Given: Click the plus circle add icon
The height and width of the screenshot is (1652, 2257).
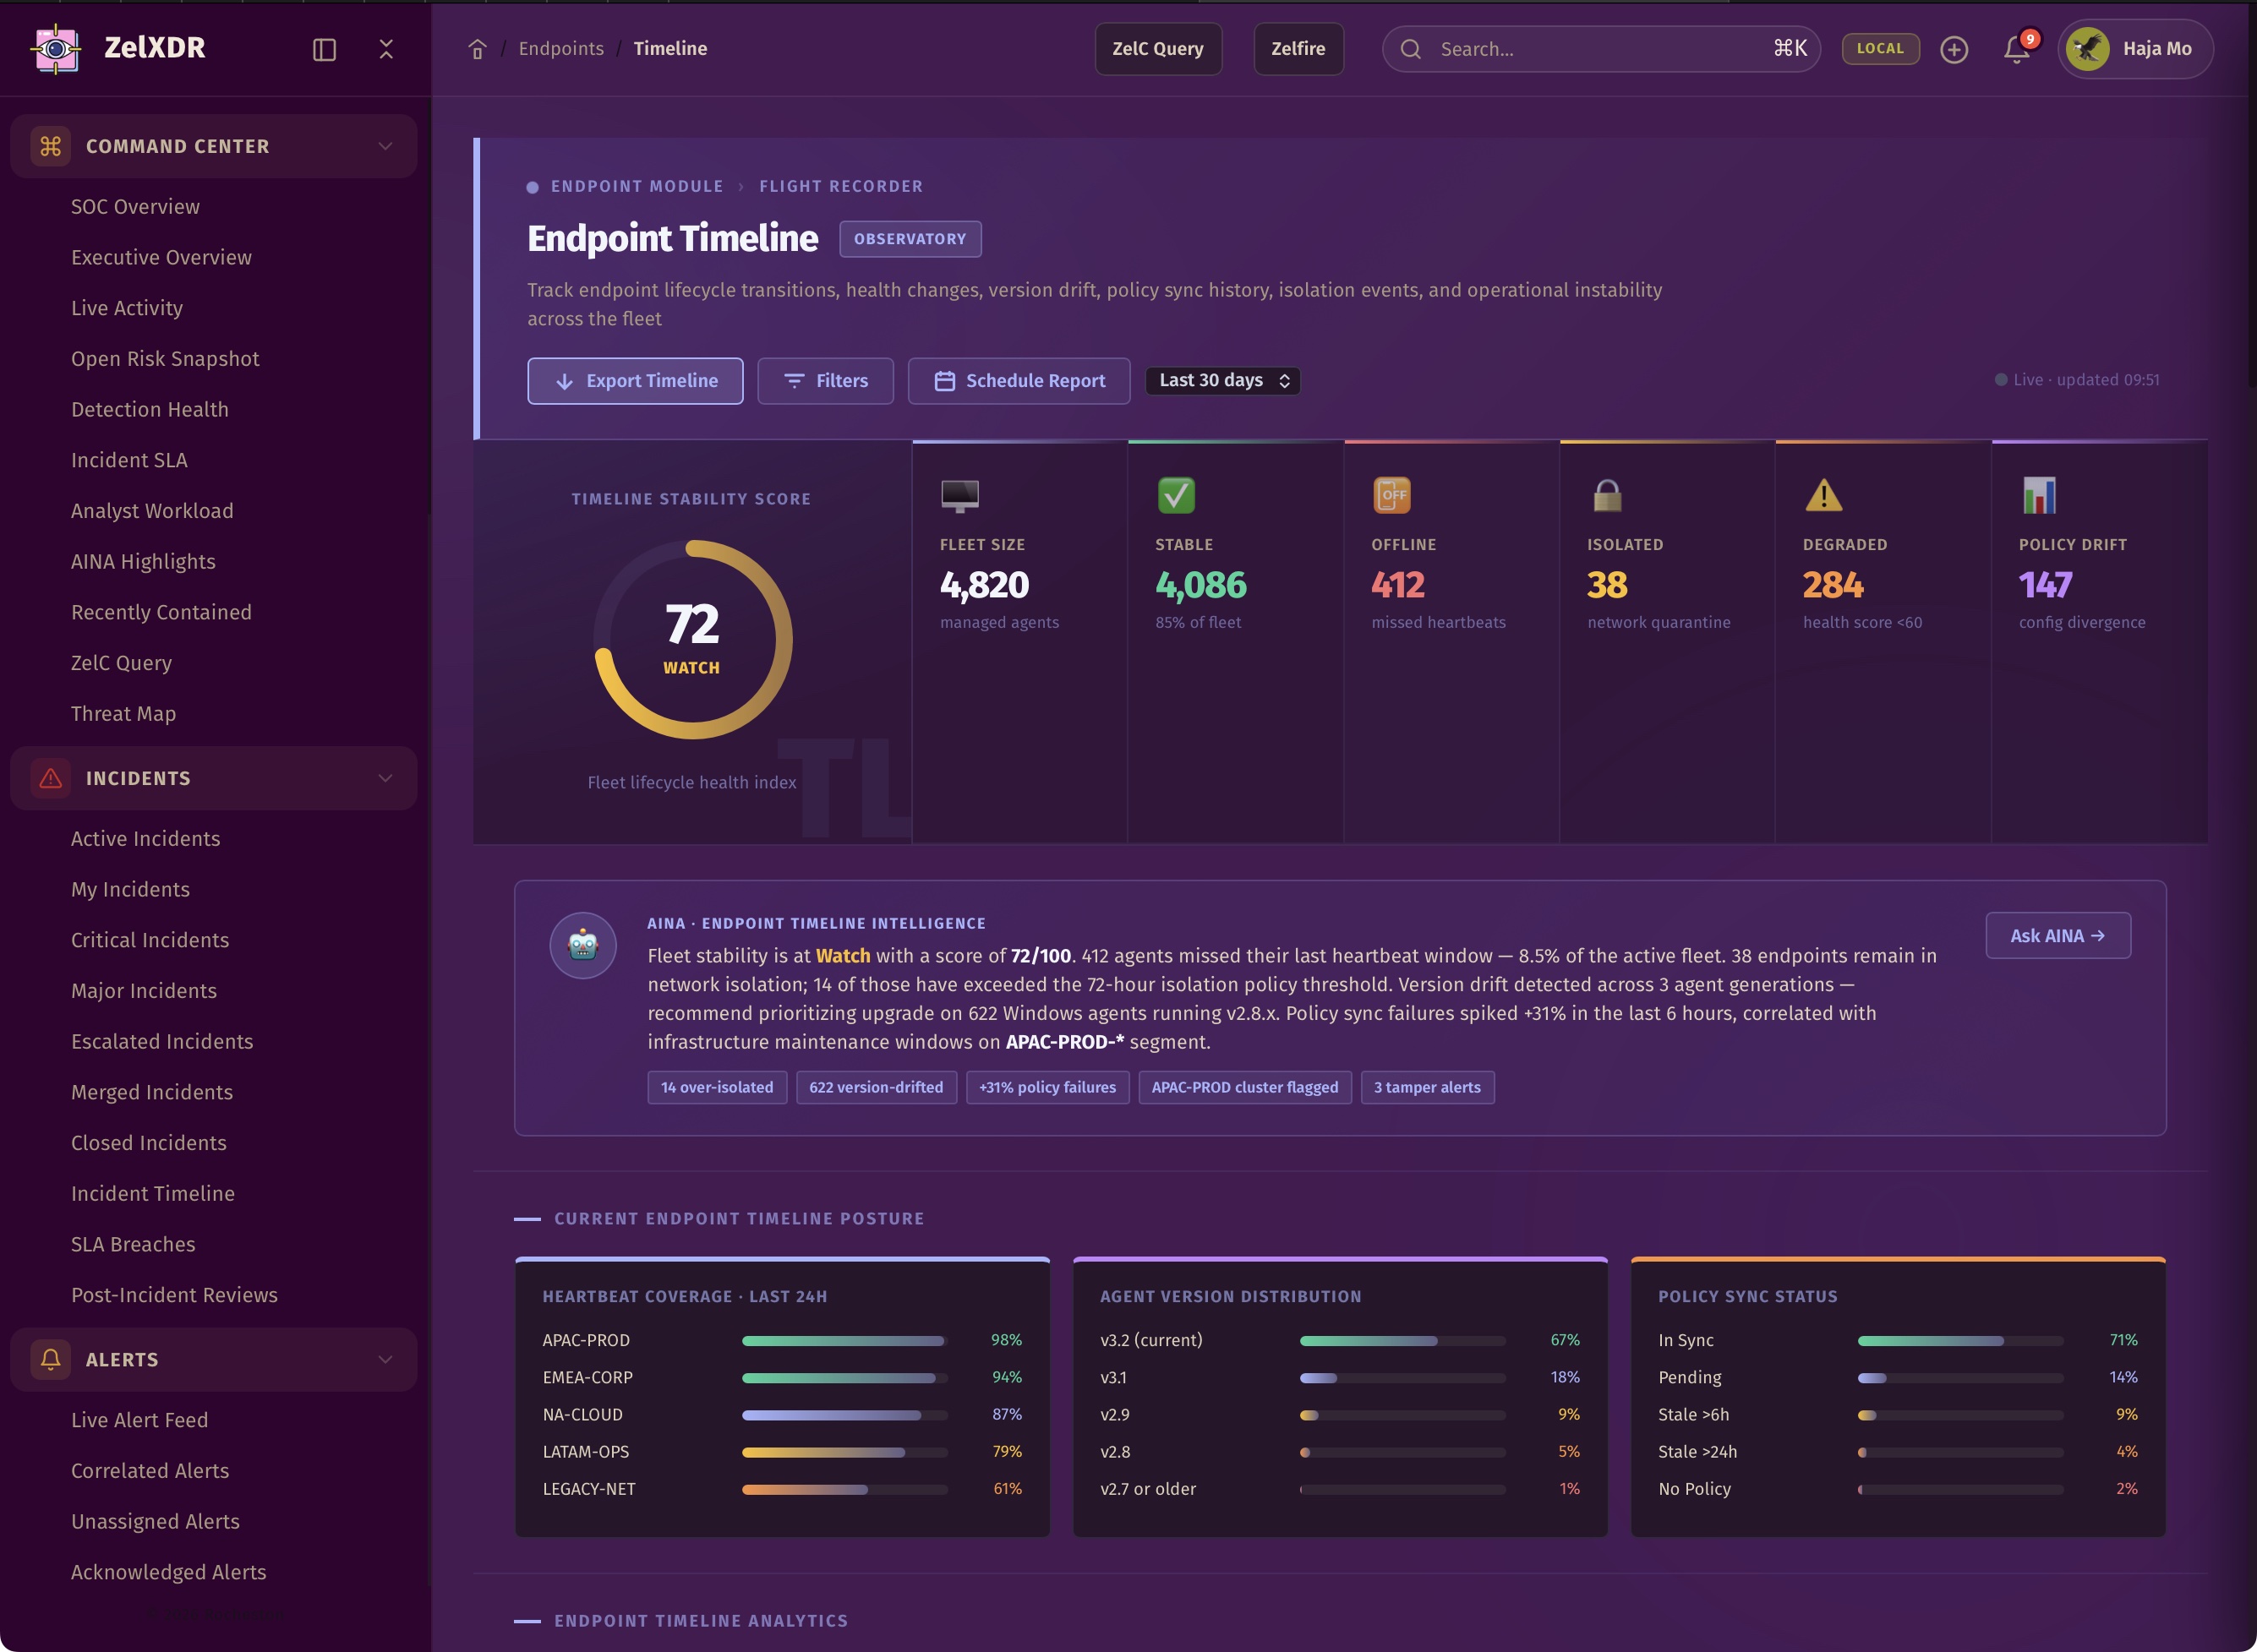Looking at the screenshot, I should 1953,49.
